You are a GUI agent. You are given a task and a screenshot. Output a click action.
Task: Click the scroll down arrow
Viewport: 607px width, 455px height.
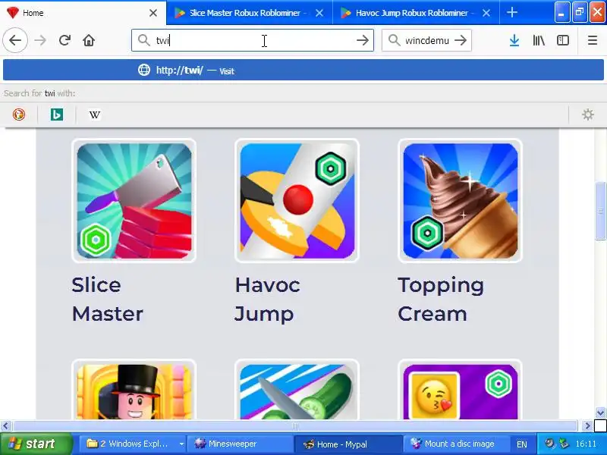(x=600, y=413)
